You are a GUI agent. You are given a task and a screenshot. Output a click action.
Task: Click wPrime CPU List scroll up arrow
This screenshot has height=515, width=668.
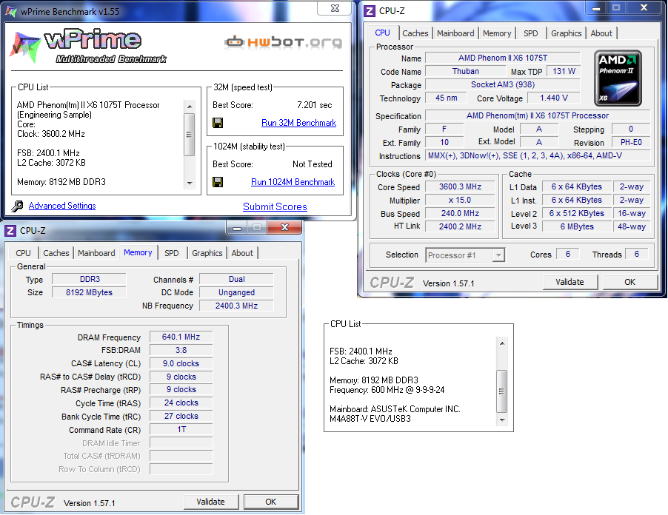coord(190,106)
